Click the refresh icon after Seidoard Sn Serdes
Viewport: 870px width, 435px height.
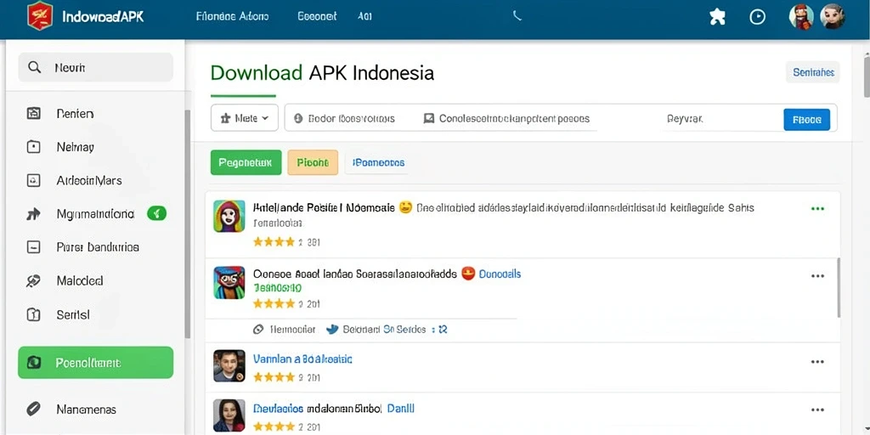pyautogui.click(x=442, y=330)
